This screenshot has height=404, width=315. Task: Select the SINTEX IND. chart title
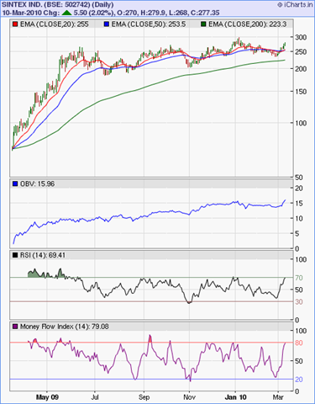click(x=58, y=4)
